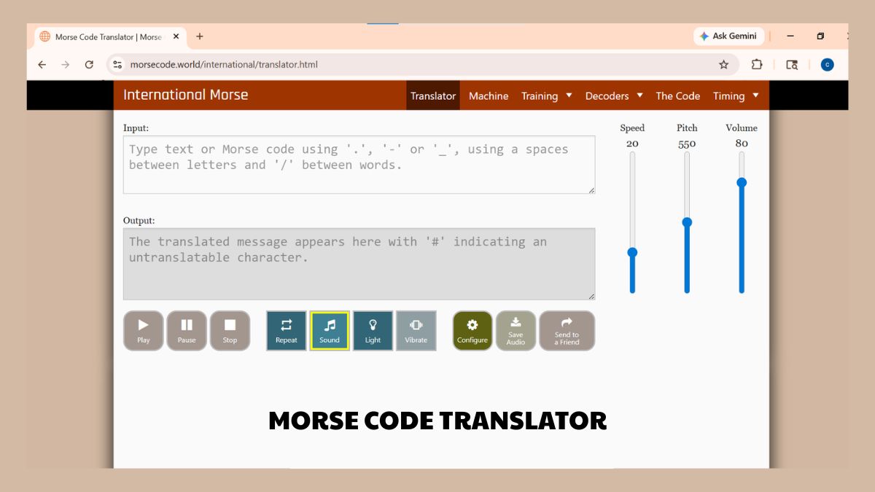Go back in browser history
The width and height of the screenshot is (875, 492).
tap(42, 64)
